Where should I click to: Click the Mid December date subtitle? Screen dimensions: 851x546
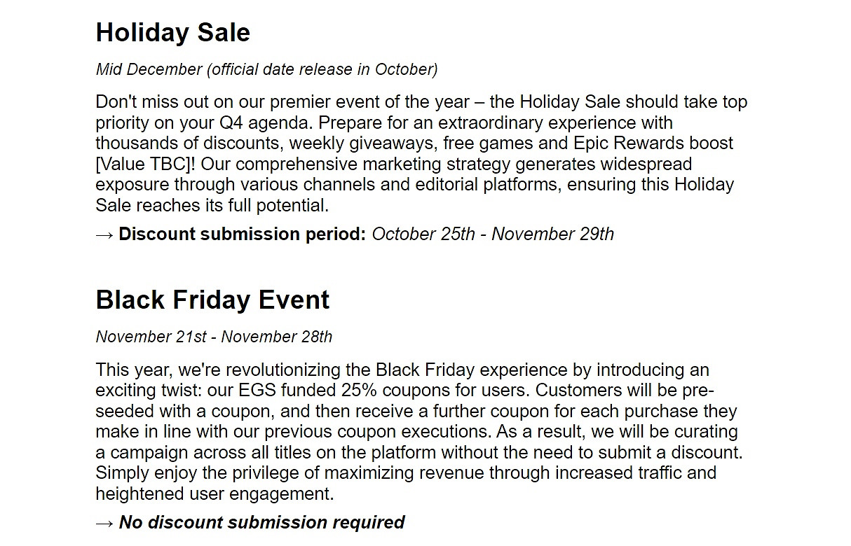[x=266, y=69]
